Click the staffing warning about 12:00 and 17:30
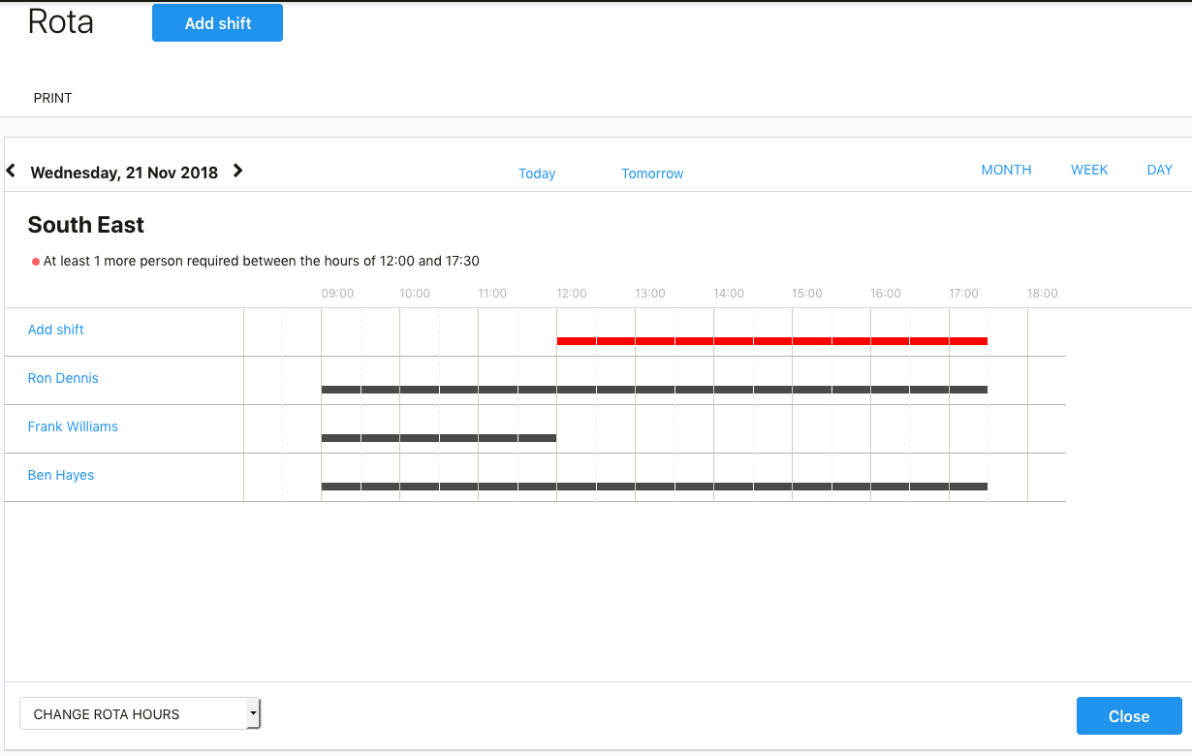The image size is (1192, 756). (x=262, y=261)
